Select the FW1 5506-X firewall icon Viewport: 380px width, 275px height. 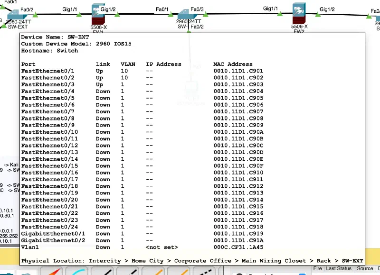(x=98, y=14)
